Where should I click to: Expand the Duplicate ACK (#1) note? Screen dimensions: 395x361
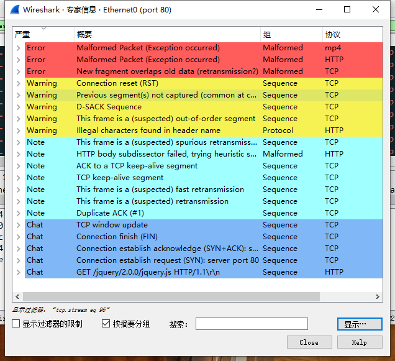point(19,213)
